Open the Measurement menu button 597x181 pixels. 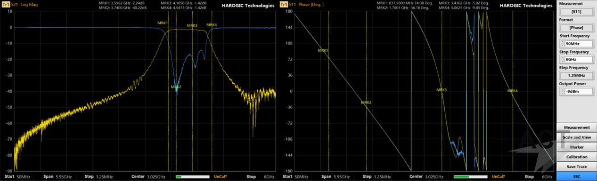577,127
